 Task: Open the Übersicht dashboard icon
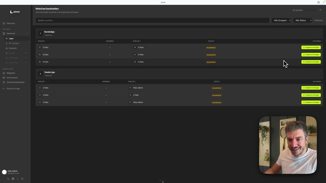[x=4, y=23]
